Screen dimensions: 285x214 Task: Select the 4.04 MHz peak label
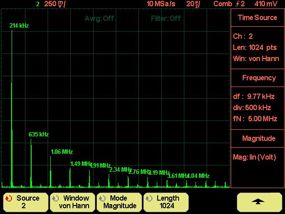[198, 176]
